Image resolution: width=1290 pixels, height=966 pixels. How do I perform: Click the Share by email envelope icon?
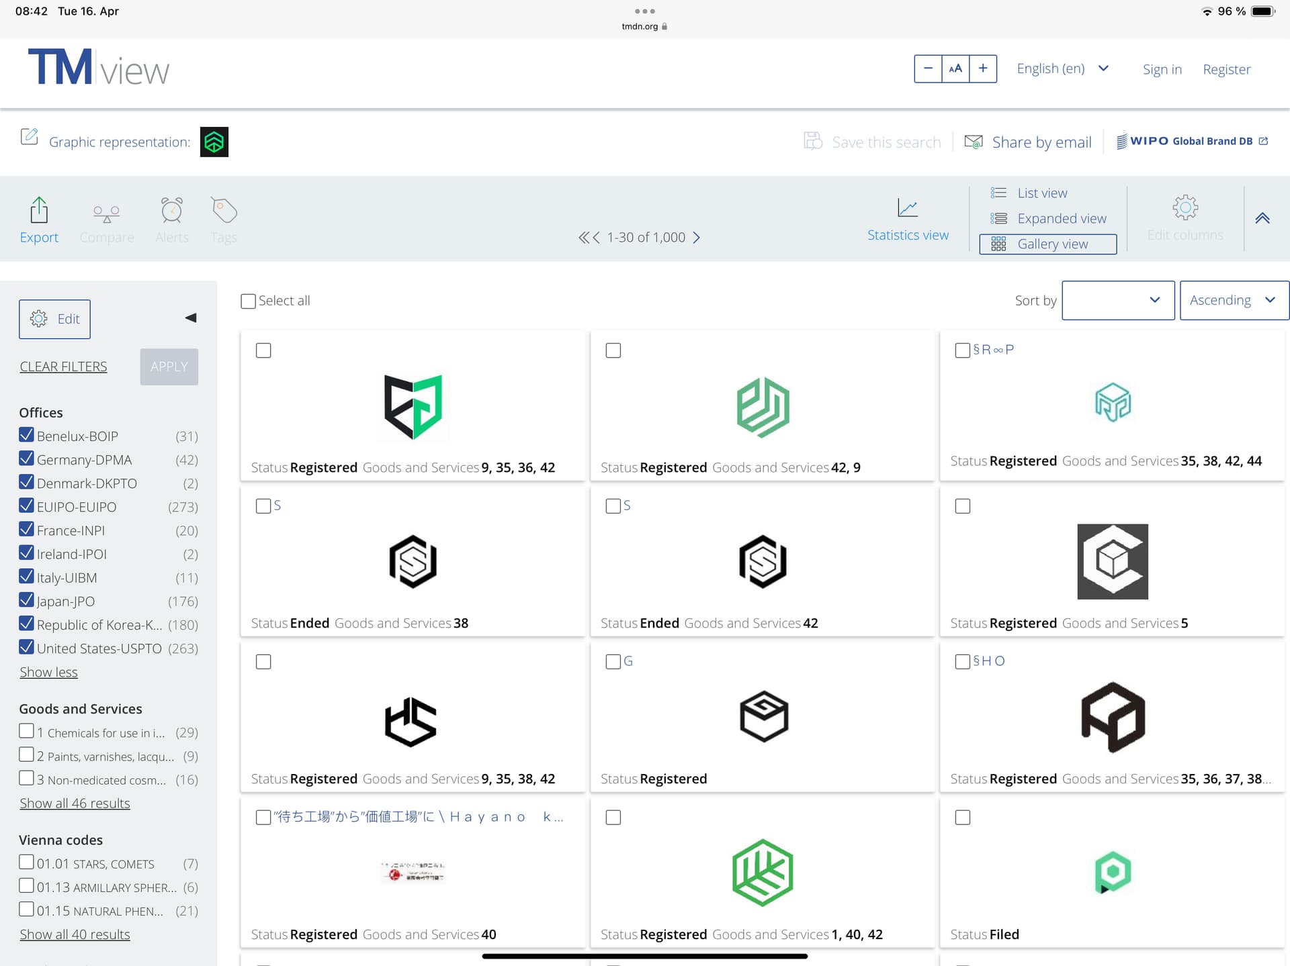(974, 142)
